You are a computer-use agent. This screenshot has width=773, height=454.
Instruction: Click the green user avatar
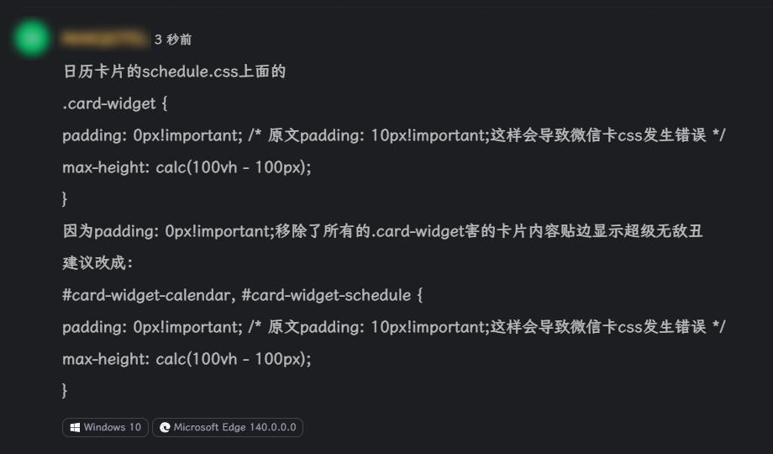pos(33,39)
